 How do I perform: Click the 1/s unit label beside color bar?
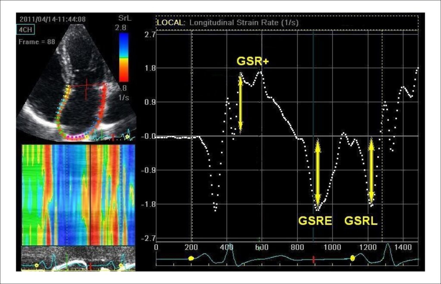click(x=124, y=98)
